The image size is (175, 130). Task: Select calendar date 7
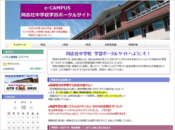click(18, 123)
